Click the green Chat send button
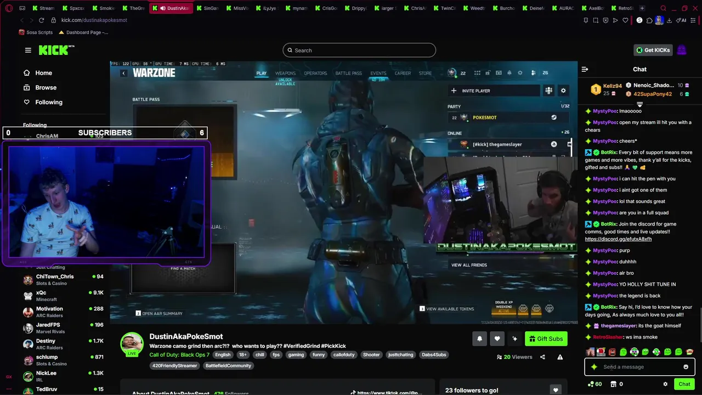Image resolution: width=702 pixels, height=395 pixels. [684, 384]
